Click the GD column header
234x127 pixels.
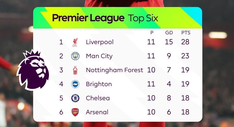point(169,33)
